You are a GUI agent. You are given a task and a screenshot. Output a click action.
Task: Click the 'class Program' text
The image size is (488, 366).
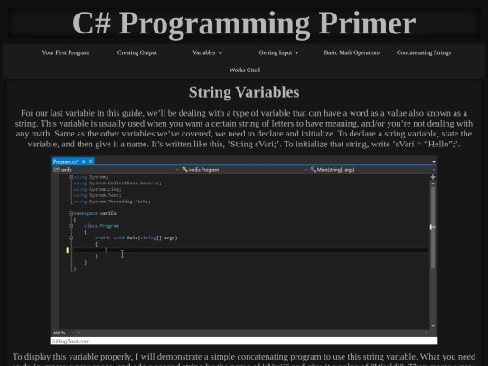(101, 226)
